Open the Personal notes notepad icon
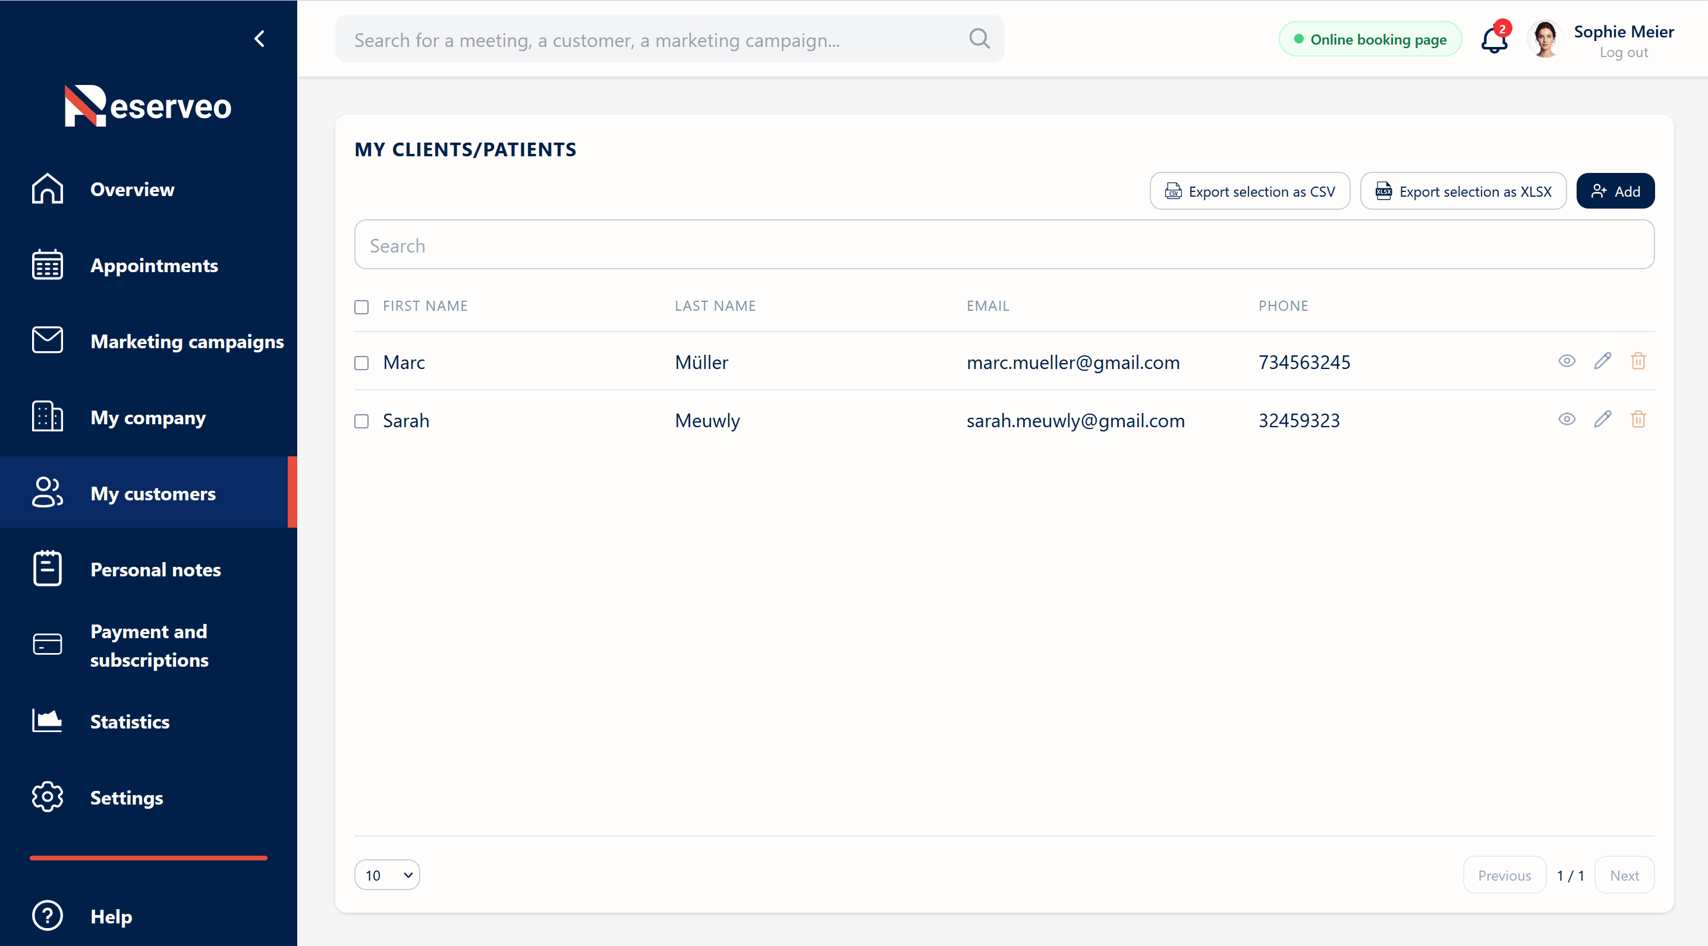This screenshot has height=946, width=1708. (47, 569)
